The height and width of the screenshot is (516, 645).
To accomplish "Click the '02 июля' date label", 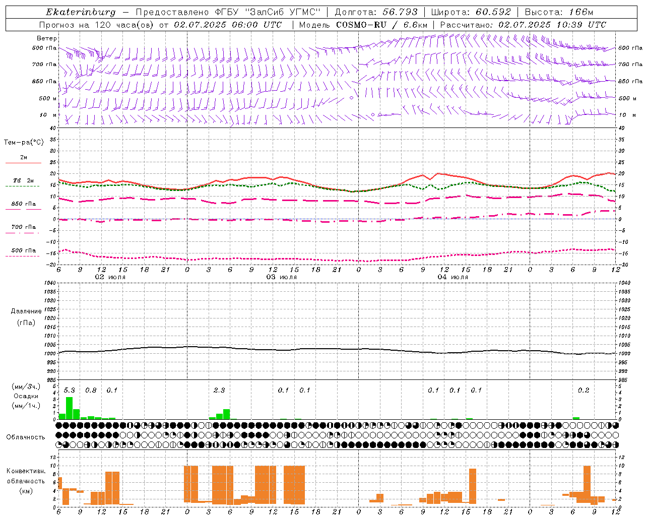I will coord(110,277).
